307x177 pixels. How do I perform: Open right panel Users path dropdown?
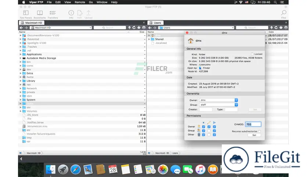[x=196, y=28]
